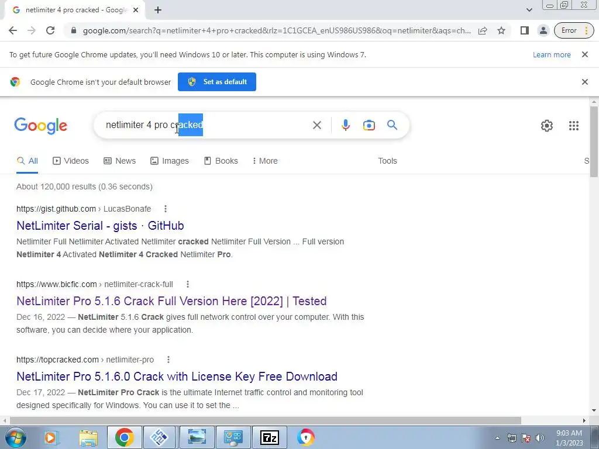Open the volume speaker tray icon
This screenshot has width=599, height=449.
[540, 438]
